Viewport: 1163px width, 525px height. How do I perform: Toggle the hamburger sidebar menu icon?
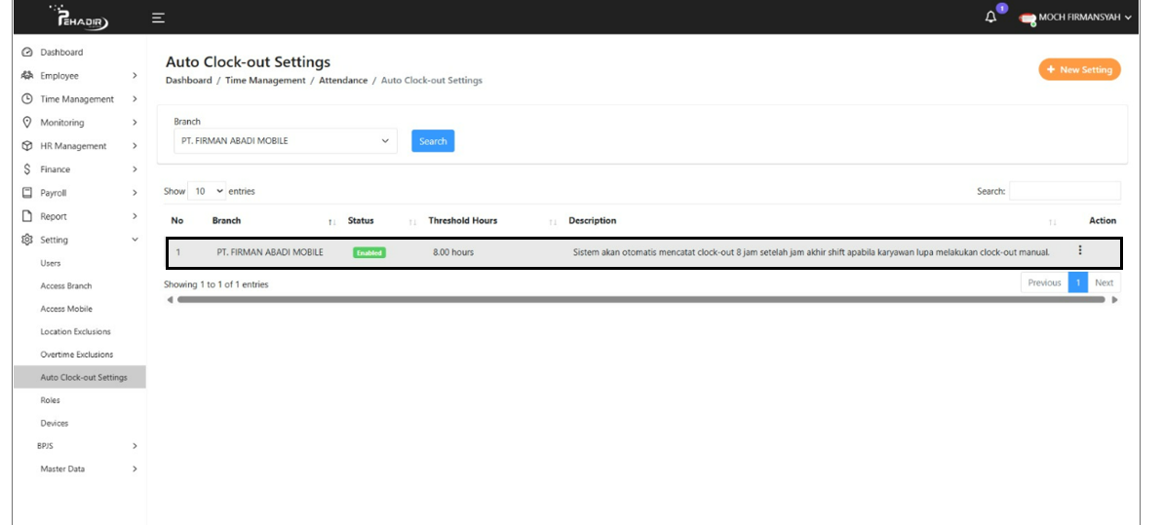(x=158, y=18)
